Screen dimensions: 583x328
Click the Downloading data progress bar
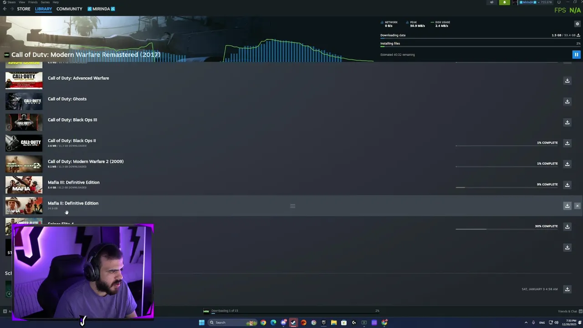481,39
